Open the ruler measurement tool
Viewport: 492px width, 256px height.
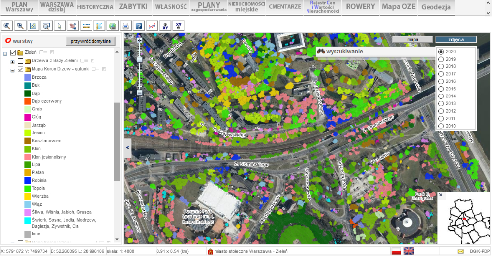86,26
